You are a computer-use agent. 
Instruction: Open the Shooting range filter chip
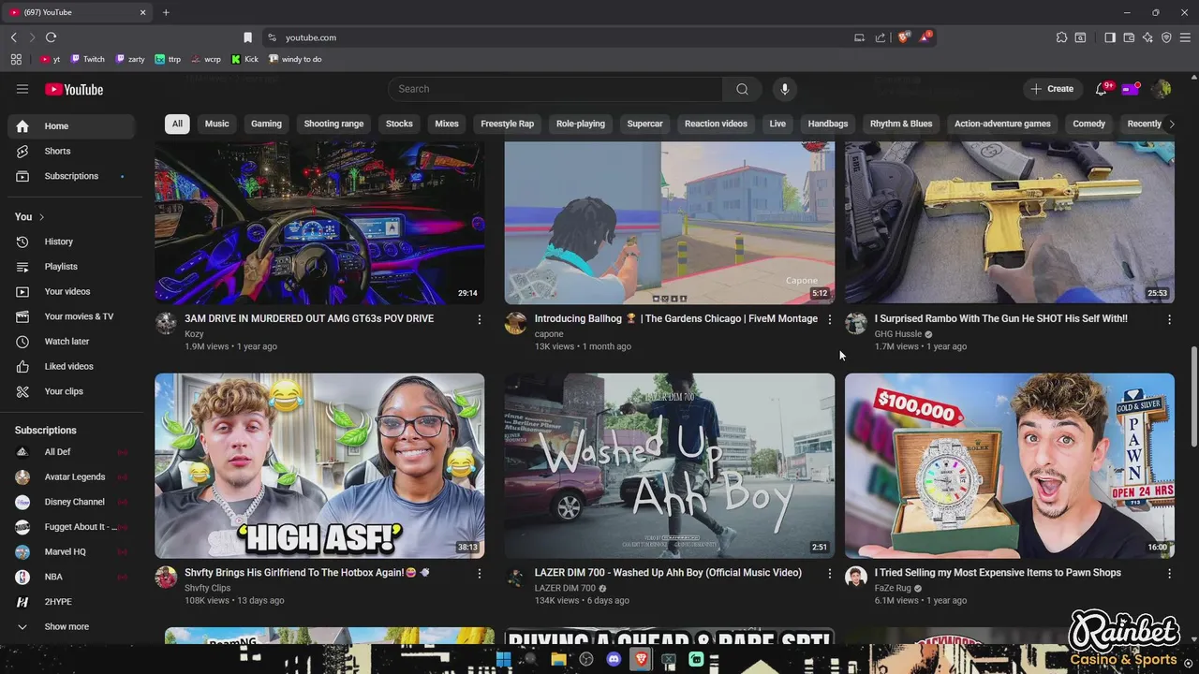click(x=333, y=124)
